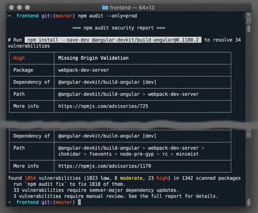
Task: Click 'to resolve 34' after the highlighted command
Action: [223, 40]
